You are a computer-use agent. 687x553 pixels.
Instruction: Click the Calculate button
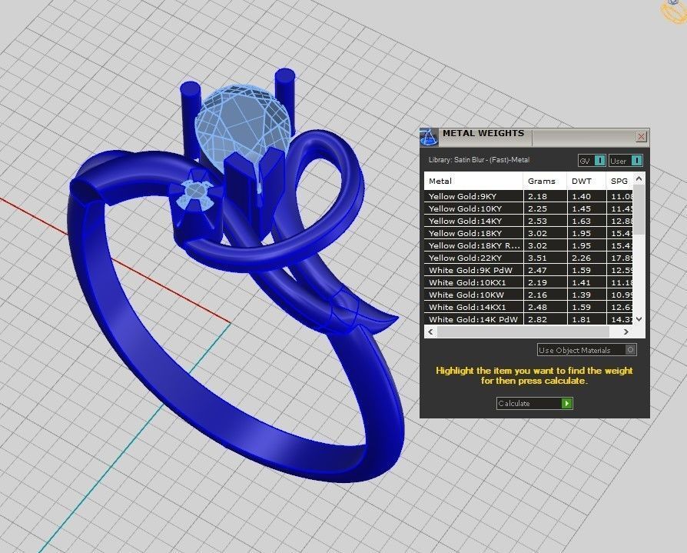(x=535, y=403)
